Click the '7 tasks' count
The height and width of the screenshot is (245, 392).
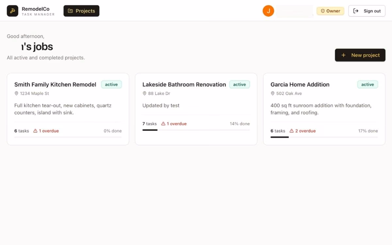(x=150, y=124)
